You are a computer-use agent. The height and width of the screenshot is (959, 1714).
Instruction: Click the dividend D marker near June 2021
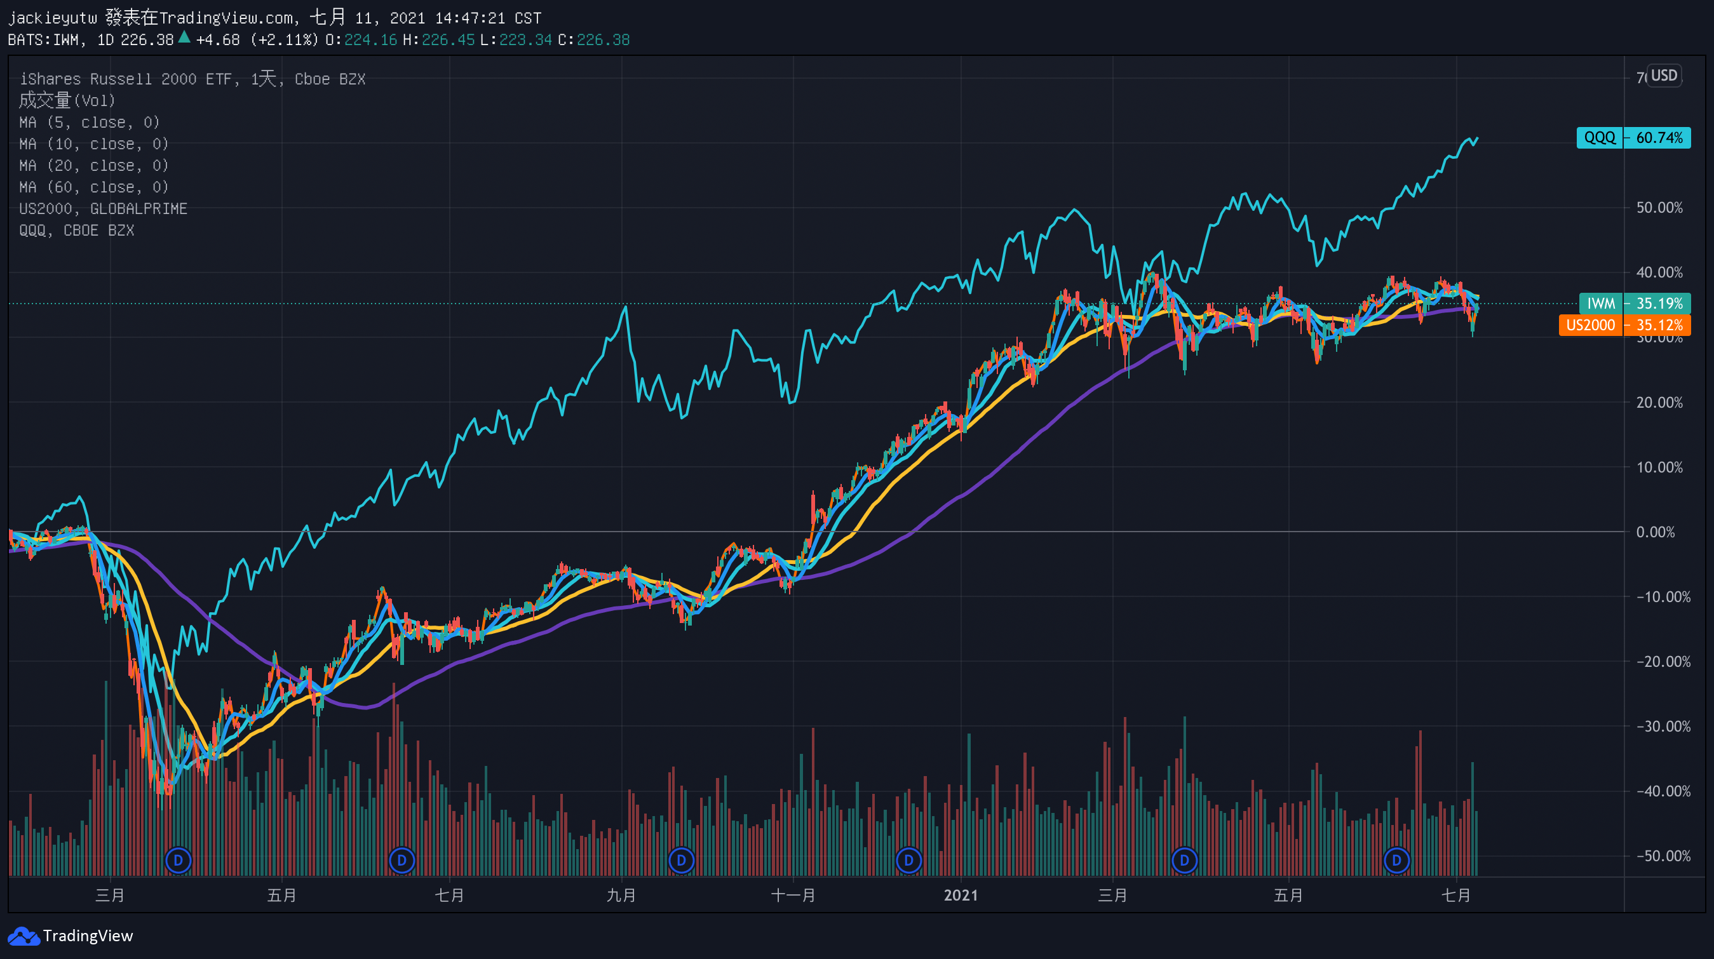1396,860
